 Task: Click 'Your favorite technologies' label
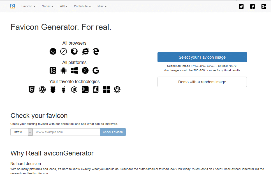(74, 82)
